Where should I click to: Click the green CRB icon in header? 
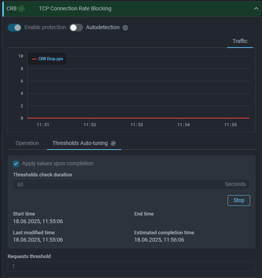(21, 8)
